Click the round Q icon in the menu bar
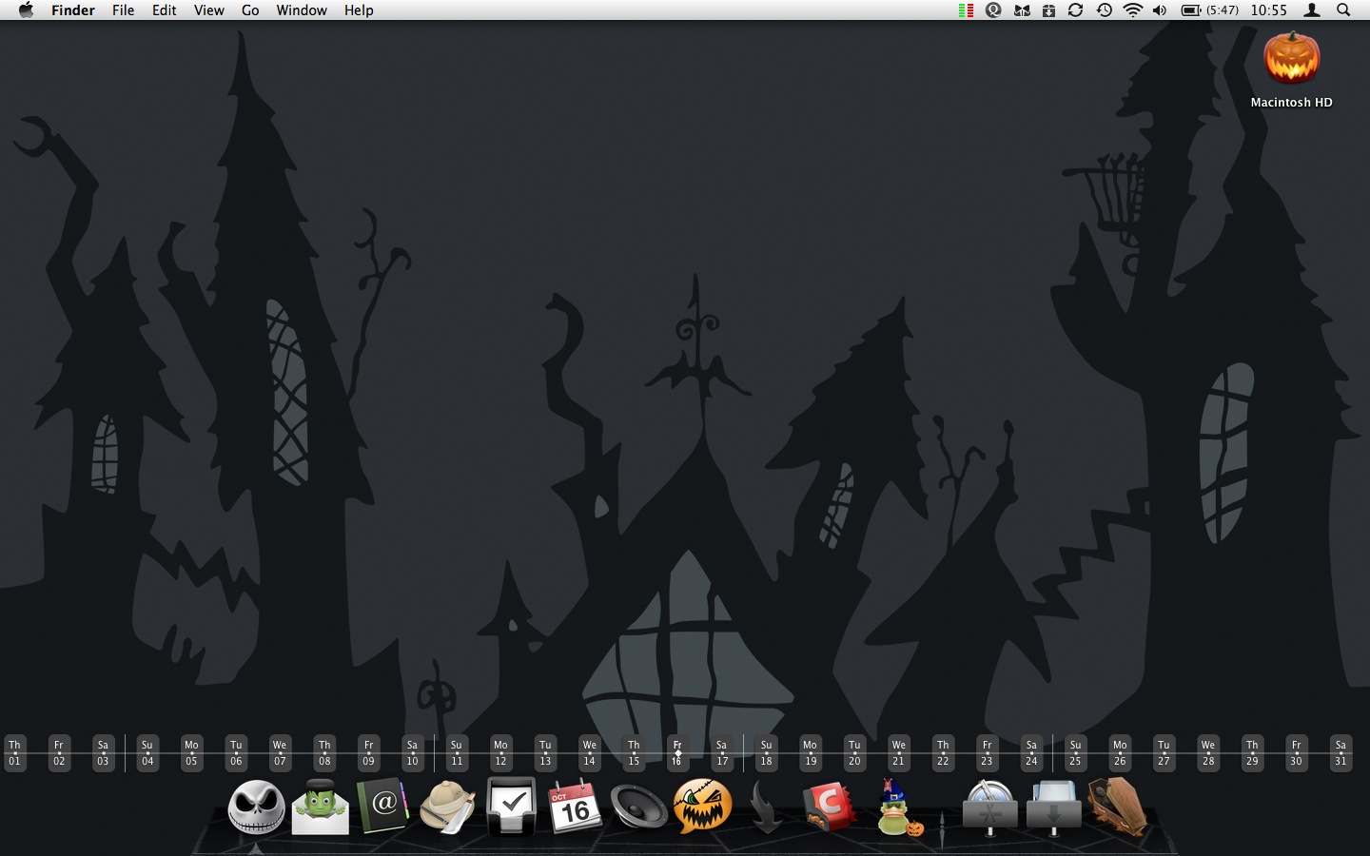The image size is (1370, 856). click(x=993, y=10)
